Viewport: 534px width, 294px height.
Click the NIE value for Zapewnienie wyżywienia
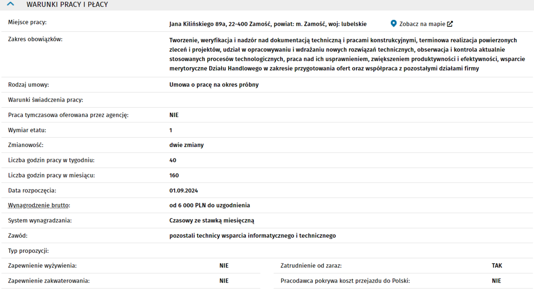(x=224, y=266)
